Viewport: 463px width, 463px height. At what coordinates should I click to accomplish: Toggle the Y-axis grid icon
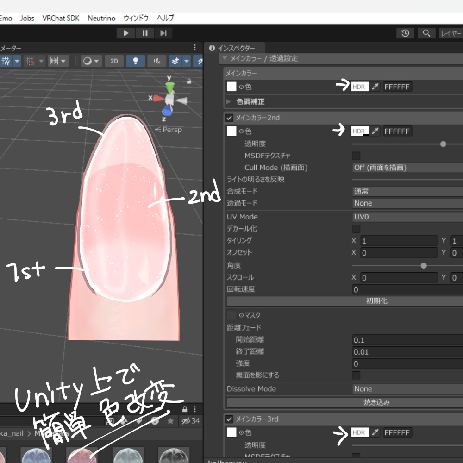click(6, 61)
